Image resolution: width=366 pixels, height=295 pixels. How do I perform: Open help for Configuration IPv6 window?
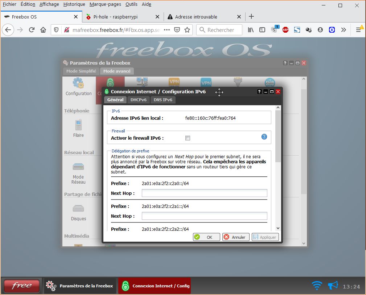click(x=259, y=91)
